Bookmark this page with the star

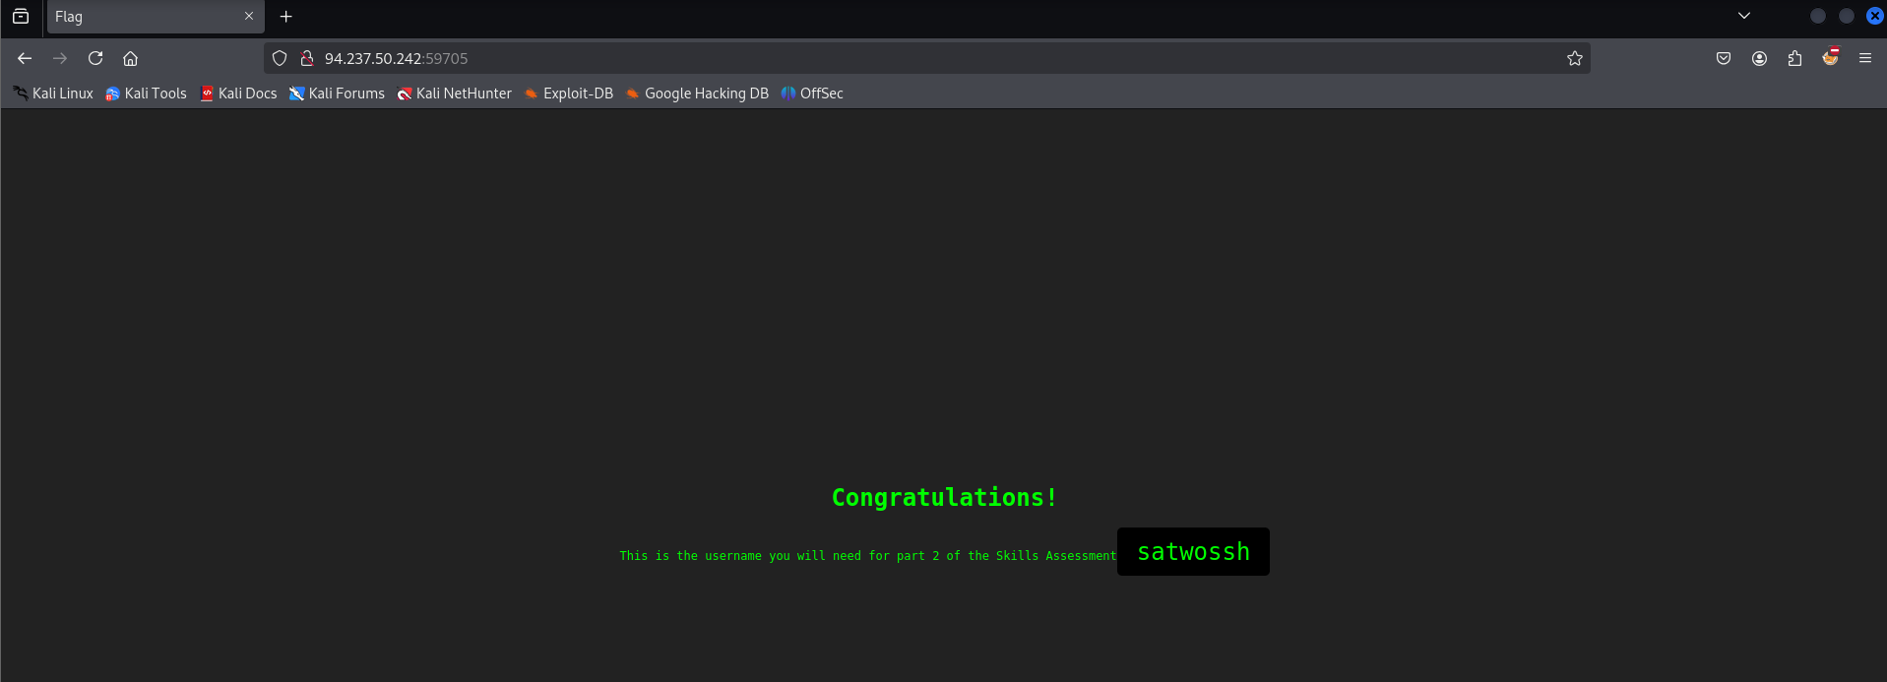[x=1575, y=58]
